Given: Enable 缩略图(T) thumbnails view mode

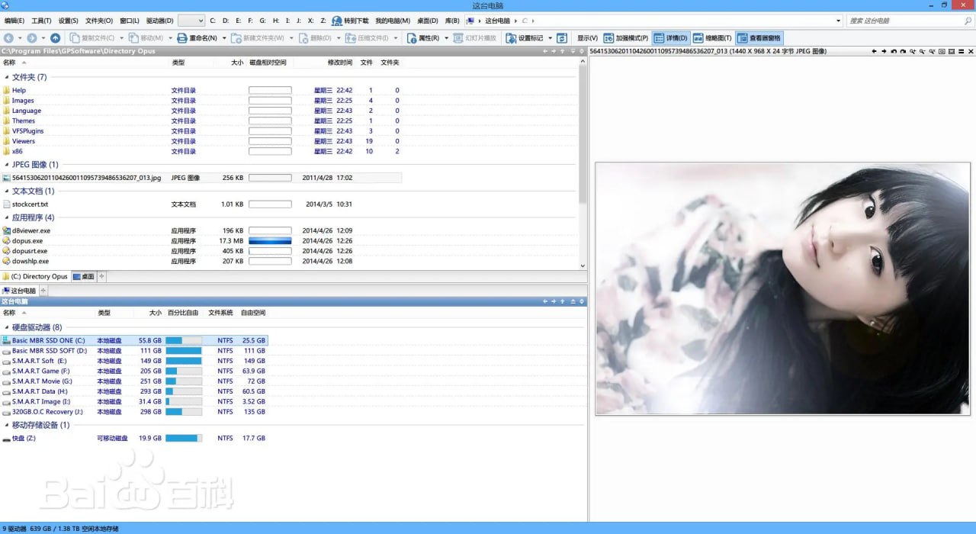Looking at the screenshot, I should pyautogui.click(x=712, y=38).
